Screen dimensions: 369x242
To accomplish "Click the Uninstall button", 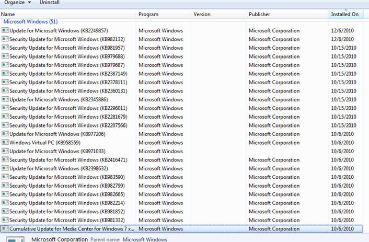I will [50, 3].
